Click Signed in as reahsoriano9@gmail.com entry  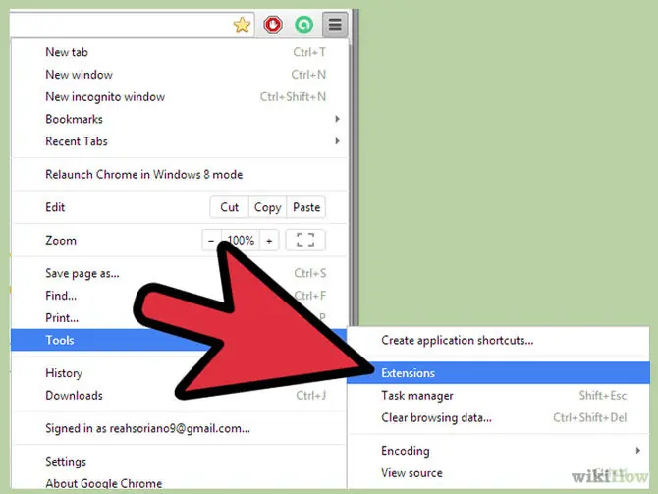180,428
